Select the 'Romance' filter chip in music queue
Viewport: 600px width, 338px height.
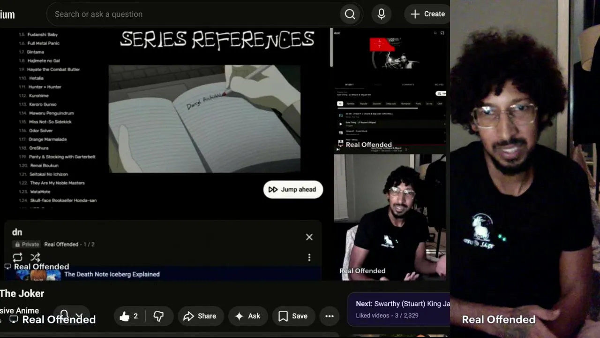(x=405, y=104)
